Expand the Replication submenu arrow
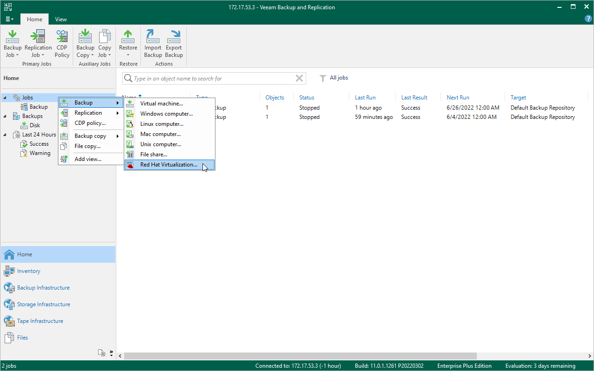 (x=118, y=113)
